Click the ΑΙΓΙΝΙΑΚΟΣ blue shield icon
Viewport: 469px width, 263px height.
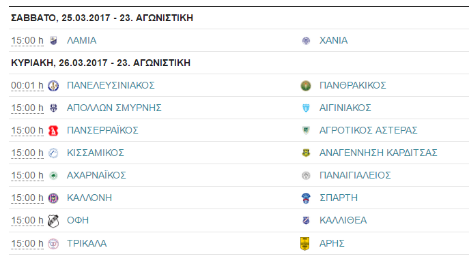tap(306, 108)
